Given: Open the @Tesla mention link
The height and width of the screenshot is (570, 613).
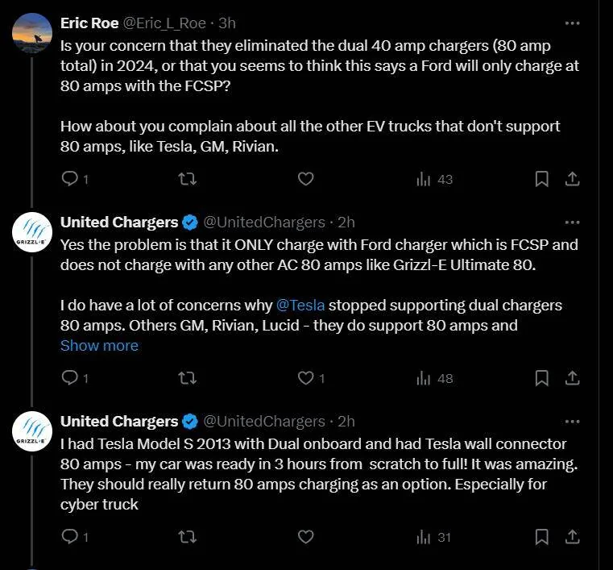Looking at the screenshot, I should click(300, 306).
